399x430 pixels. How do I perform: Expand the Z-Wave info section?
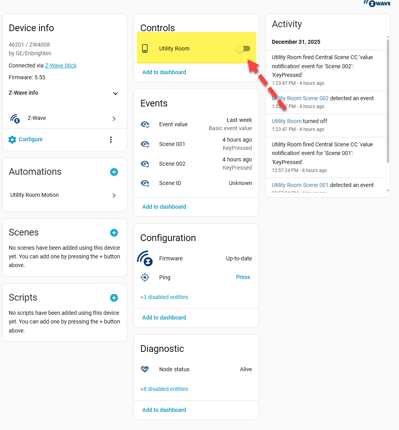pos(116,93)
